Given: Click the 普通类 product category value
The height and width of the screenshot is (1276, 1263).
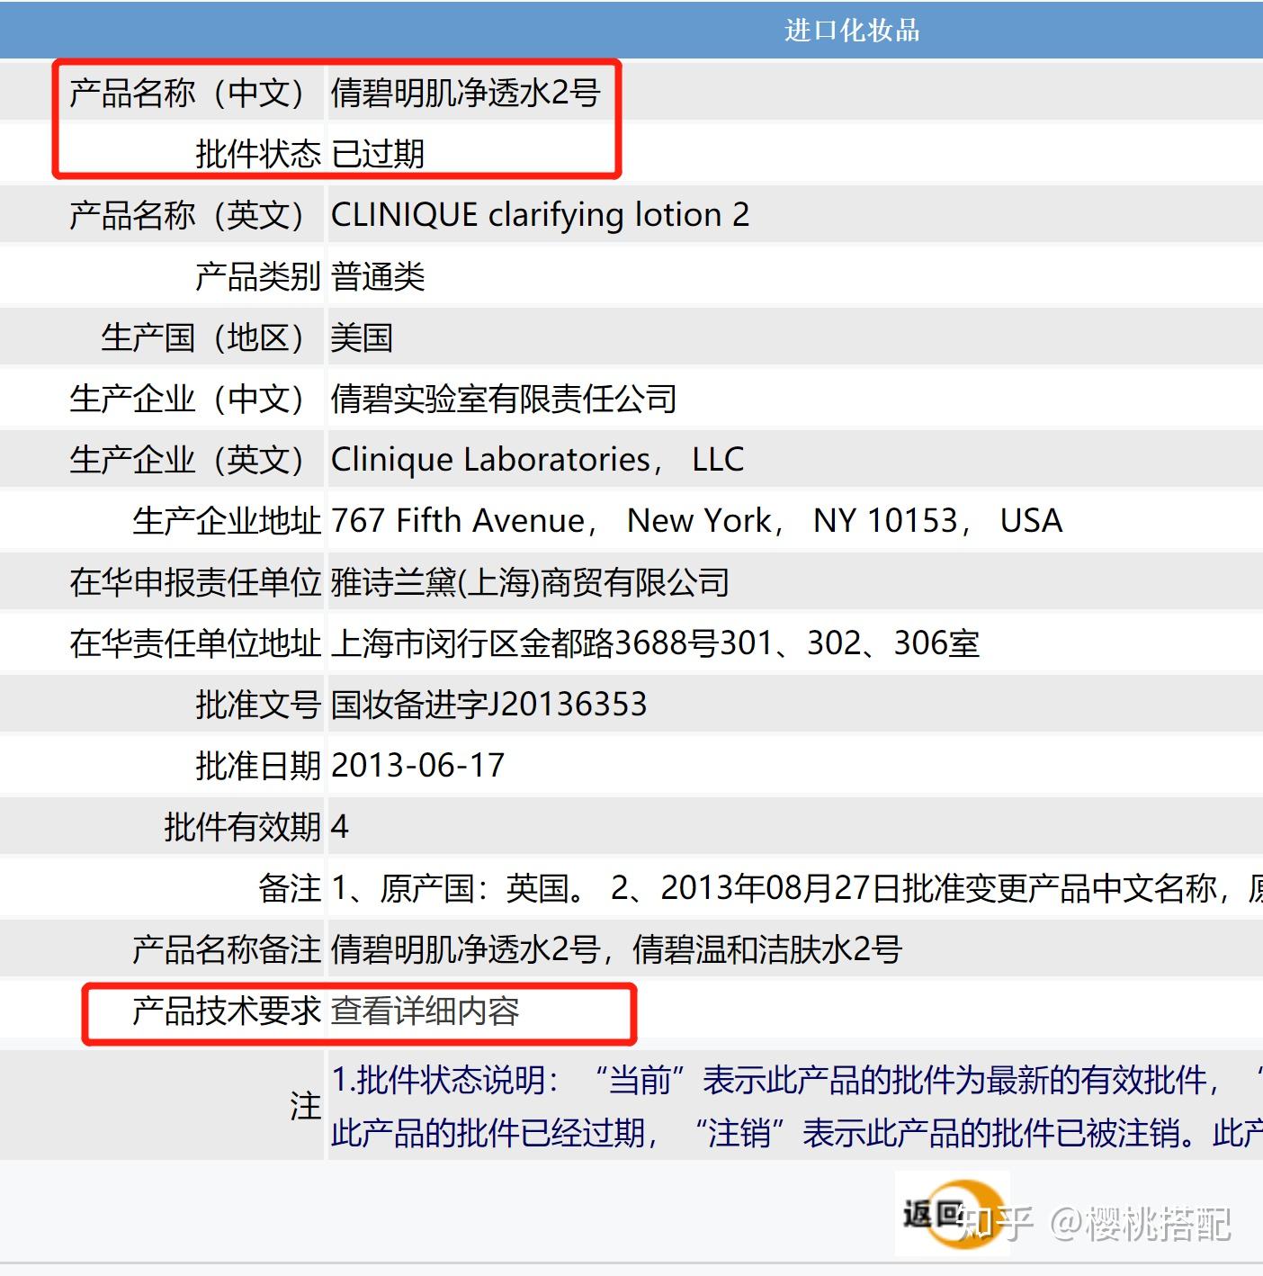Looking at the screenshot, I should (x=378, y=276).
